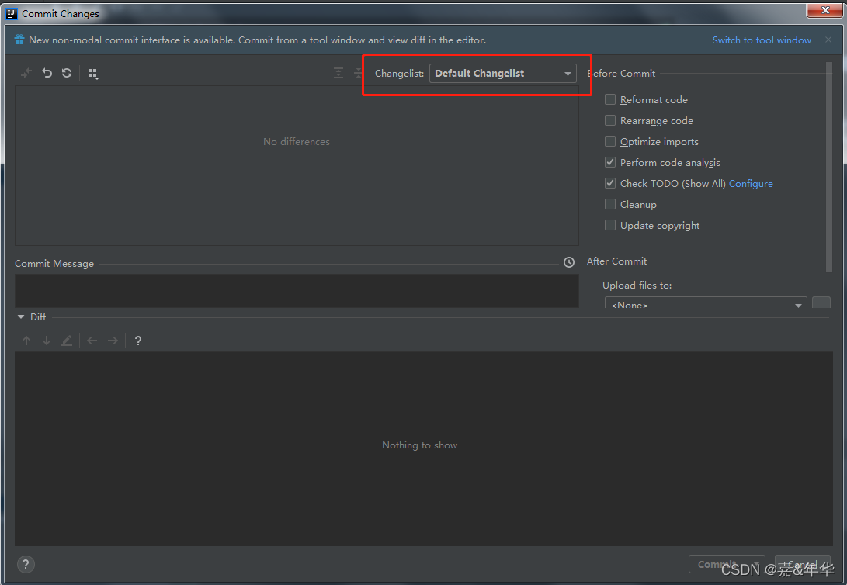Click the Diff question mark help icon
The width and height of the screenshot is (847, 585).
pos(138,341)
